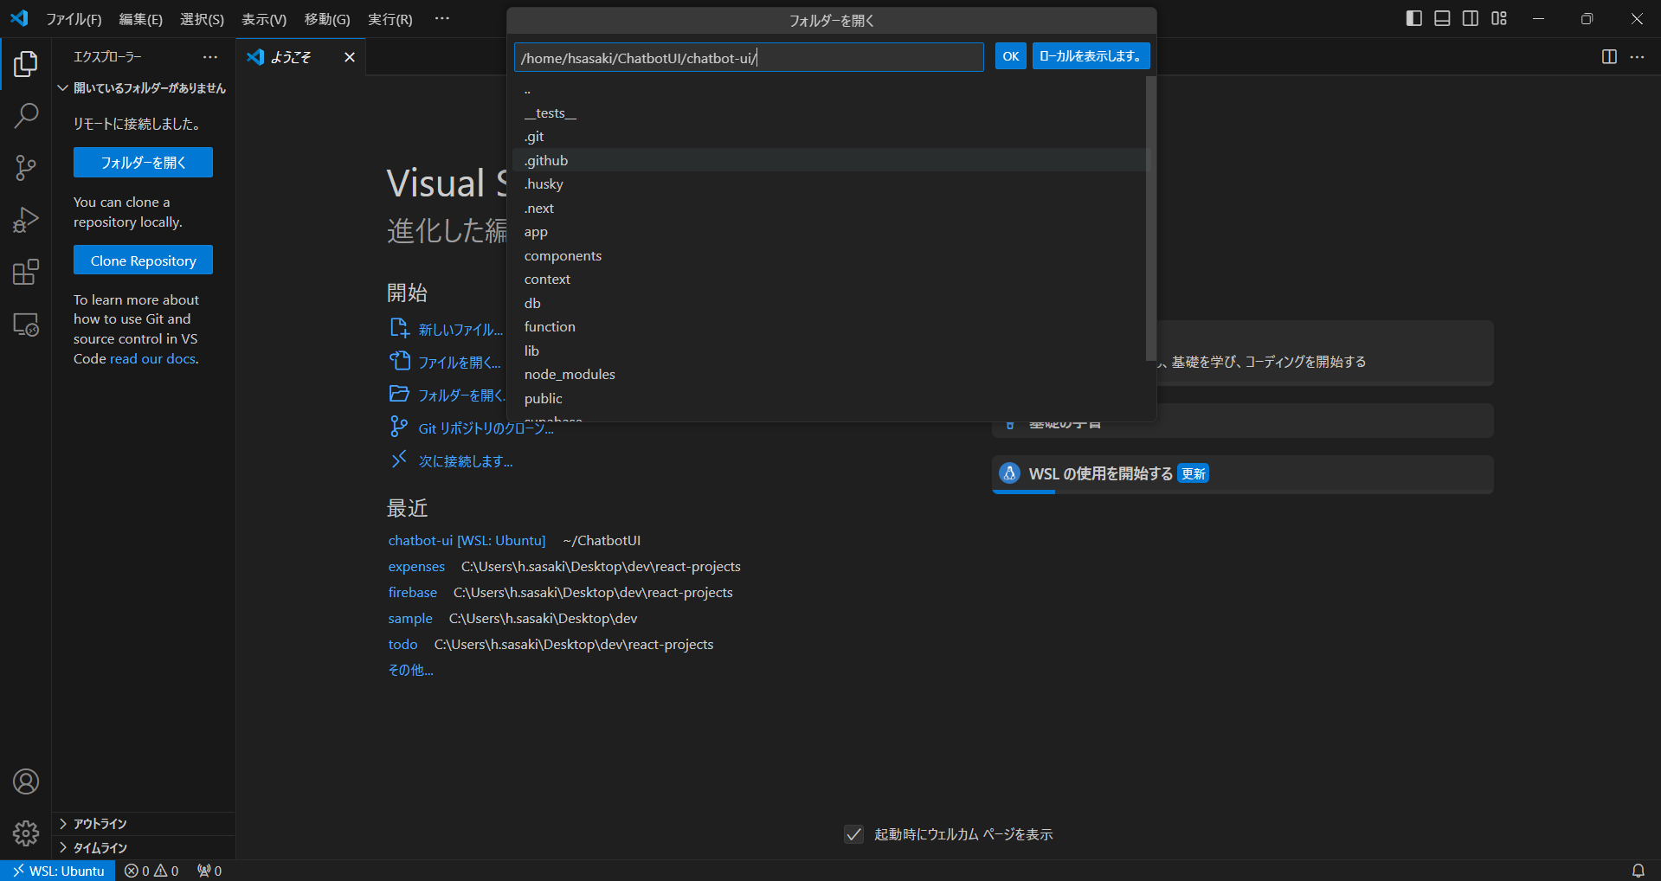Open editor more actions ellipsis
The image size is (1661, 881).
1637,56
